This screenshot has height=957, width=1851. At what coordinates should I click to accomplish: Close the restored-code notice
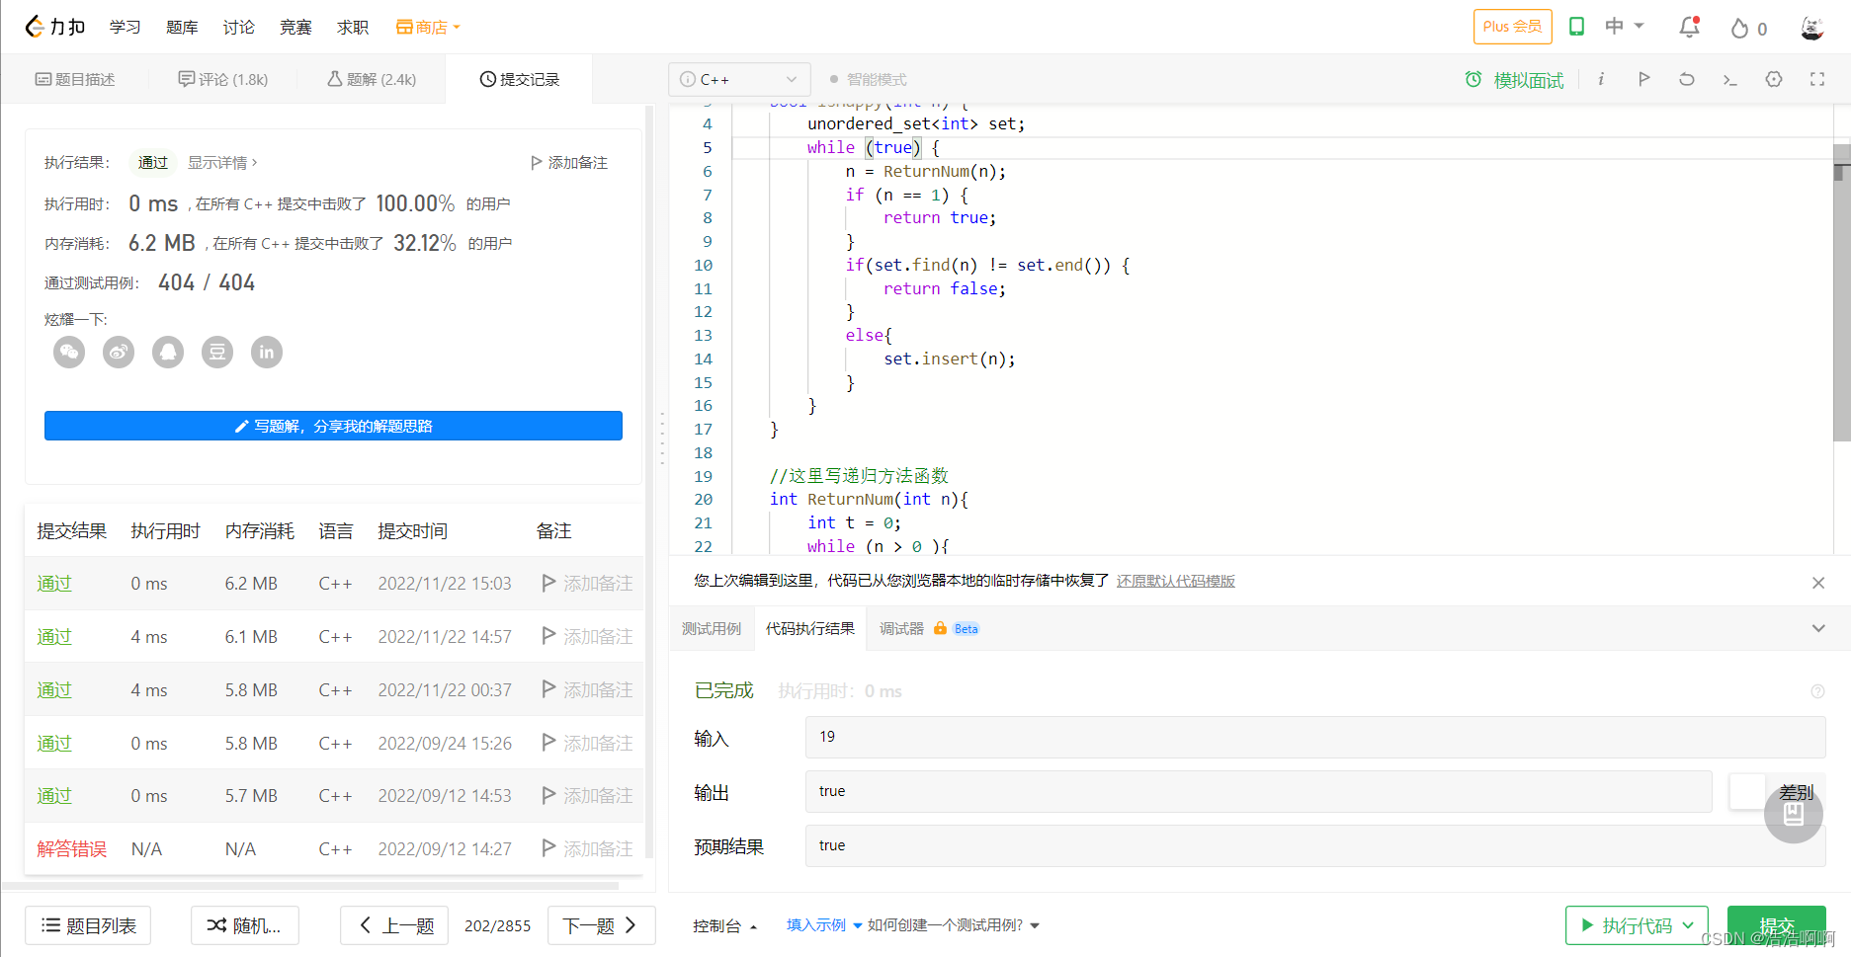click(1818, 583)
